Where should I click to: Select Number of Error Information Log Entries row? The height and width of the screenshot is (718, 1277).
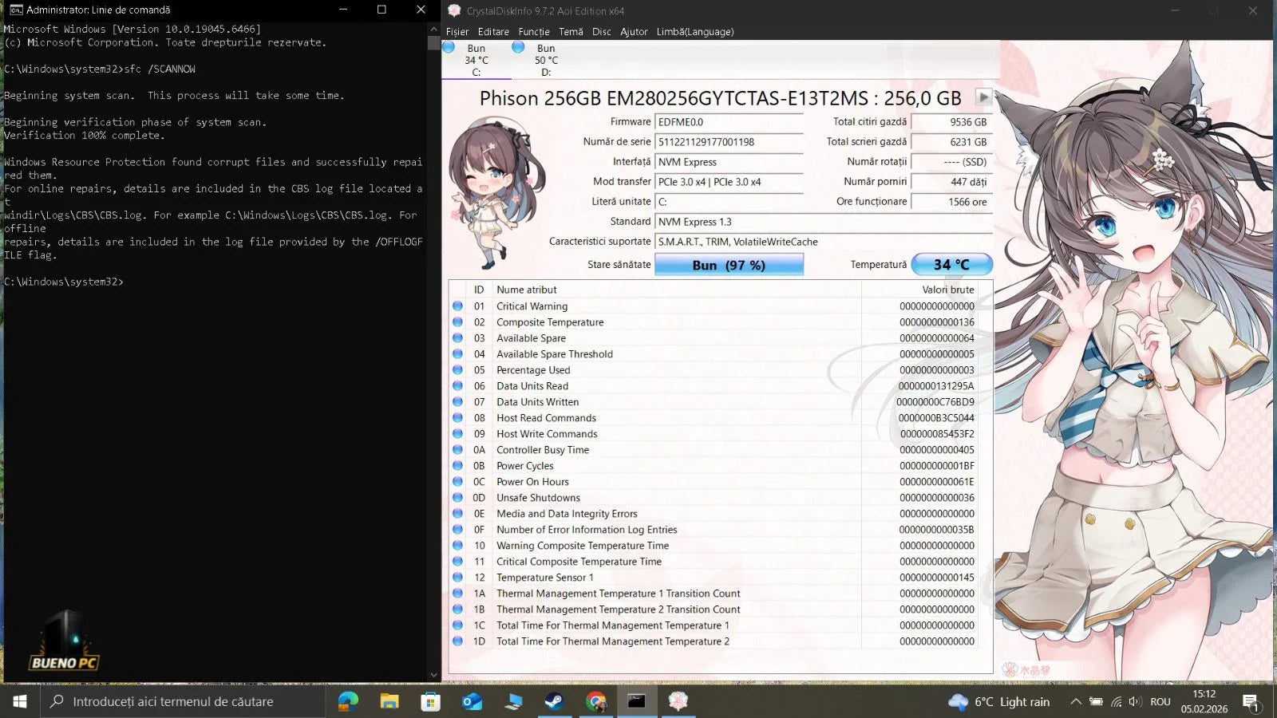[714, 530]
